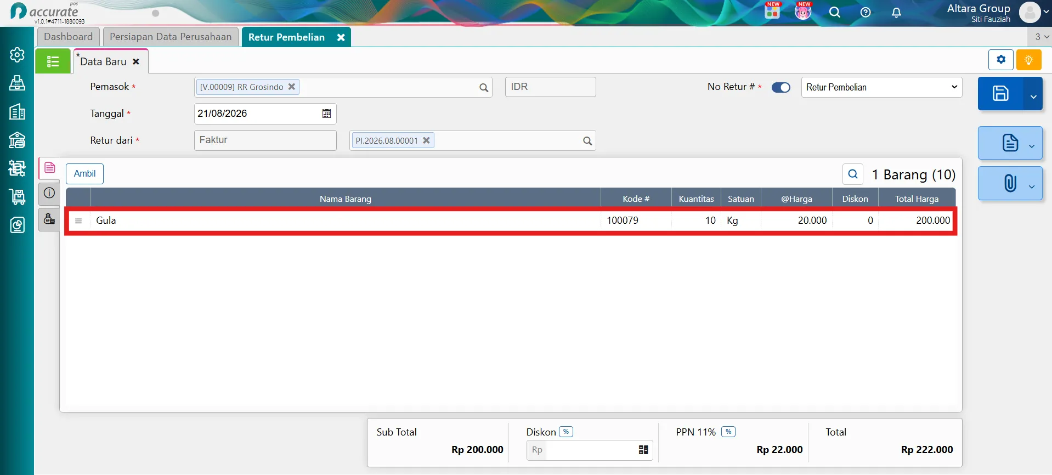Click the unit price 20.000 cell

click(796, 220)
